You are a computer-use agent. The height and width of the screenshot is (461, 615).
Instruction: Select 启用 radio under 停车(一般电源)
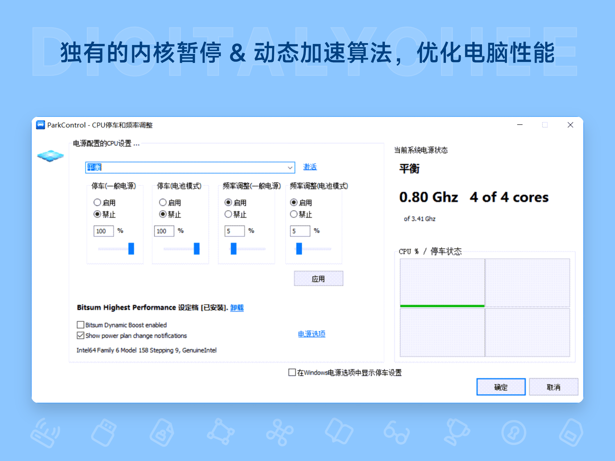click(x=97, y=202)
